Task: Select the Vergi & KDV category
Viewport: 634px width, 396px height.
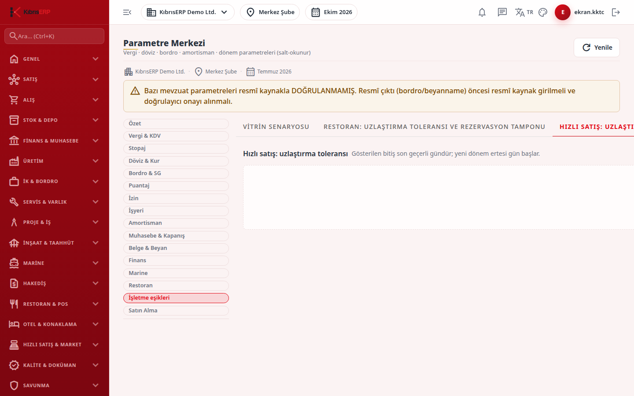Action: click(x=176, y=136)
